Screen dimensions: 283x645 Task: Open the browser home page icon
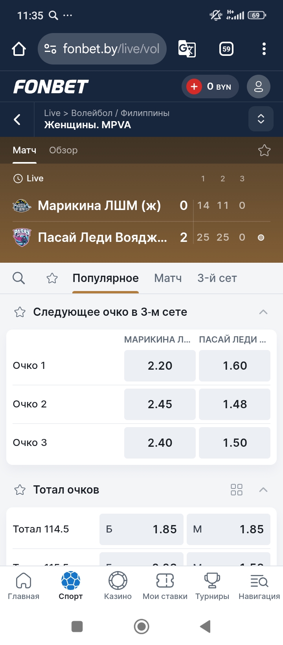pos(19,49)
